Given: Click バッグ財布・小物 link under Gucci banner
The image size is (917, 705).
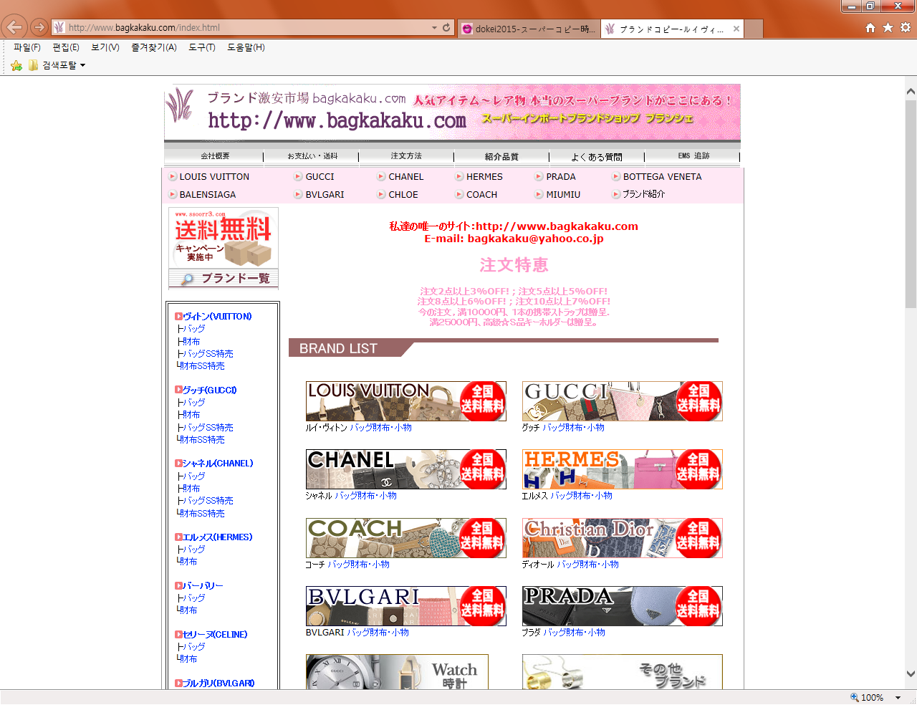Looking at the screenshot, I should (x=573, y=427).
